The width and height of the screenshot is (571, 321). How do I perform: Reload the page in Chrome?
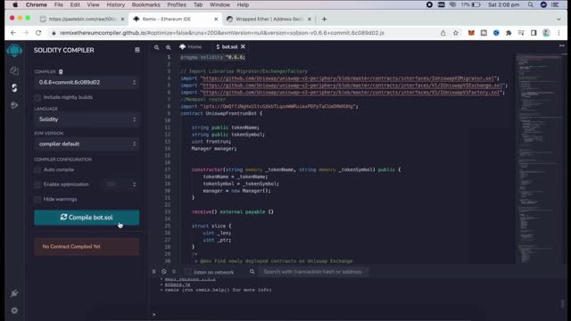(x=38, y=33)
